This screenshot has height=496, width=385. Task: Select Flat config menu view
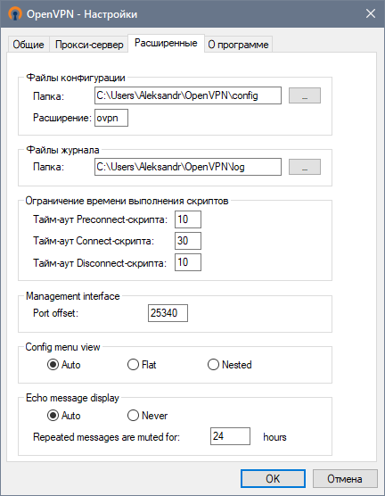click(142, 364)
